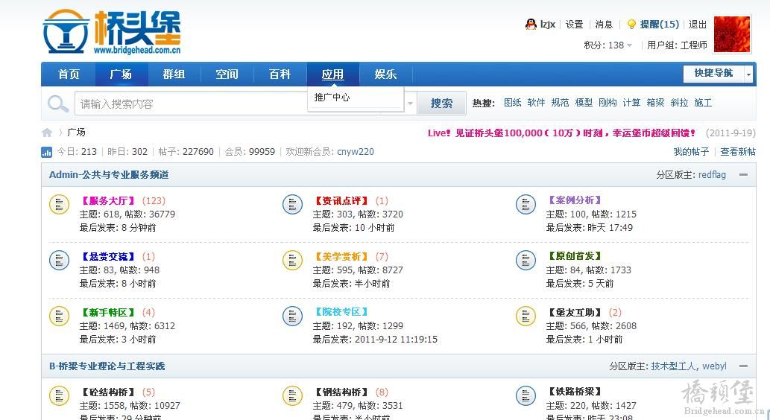Click the magnifying glass search icon
The height and width of the screenshot is (420, 770).
58,104
